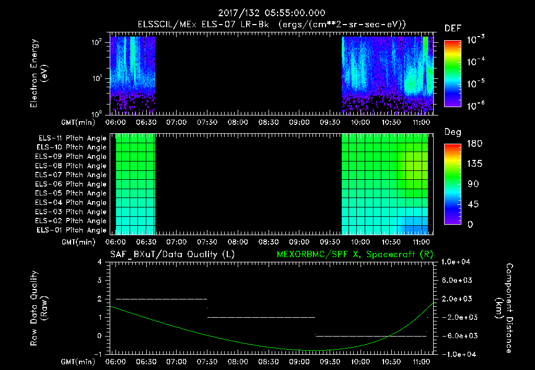Click the "Deg" color bar label

[x=453, y=132]
